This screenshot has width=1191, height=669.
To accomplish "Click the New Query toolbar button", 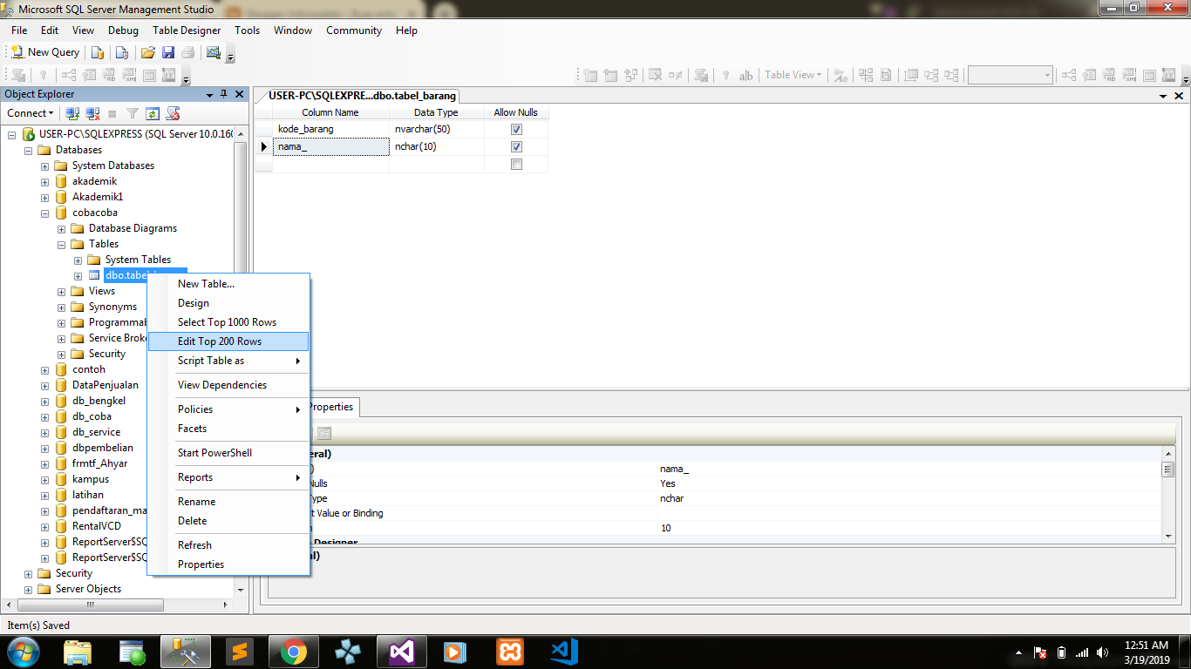I will (45, 52).
